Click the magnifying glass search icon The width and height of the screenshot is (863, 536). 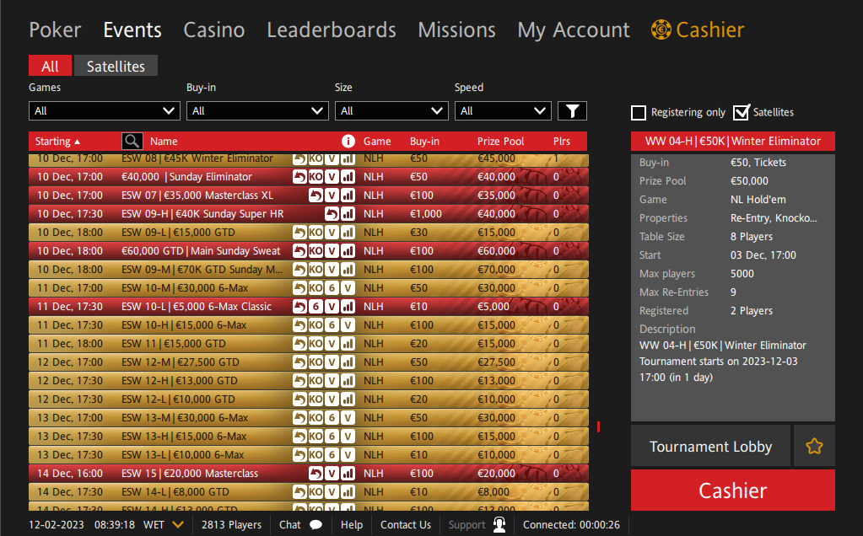pyautogui.click(x=132, y=142)
